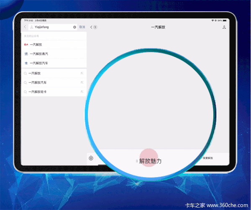Tap 取消 to cancel the search
This screenshot has height=210, width=251.
click(x=82, y=27)
